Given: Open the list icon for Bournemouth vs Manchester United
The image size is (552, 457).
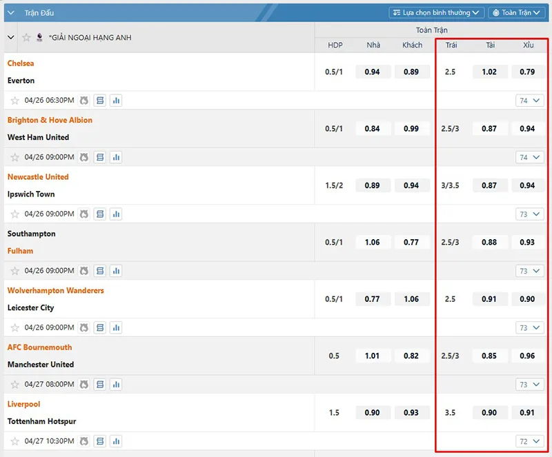Looking at the screenshot, I should [x=100, y=385].
